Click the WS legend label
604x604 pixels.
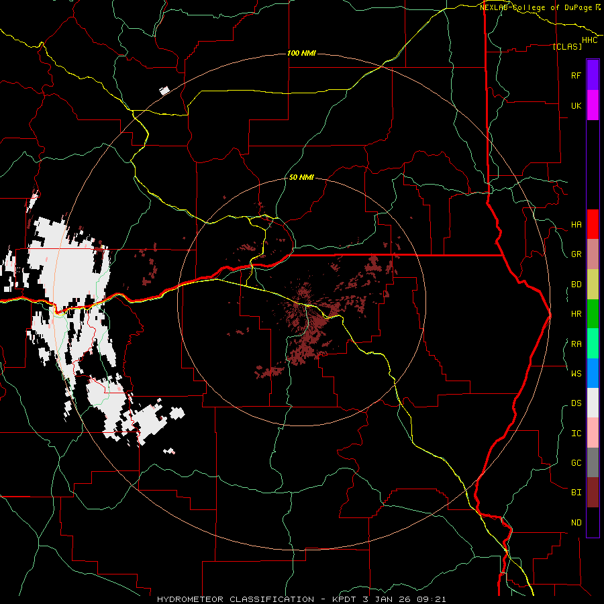(576, 373)
